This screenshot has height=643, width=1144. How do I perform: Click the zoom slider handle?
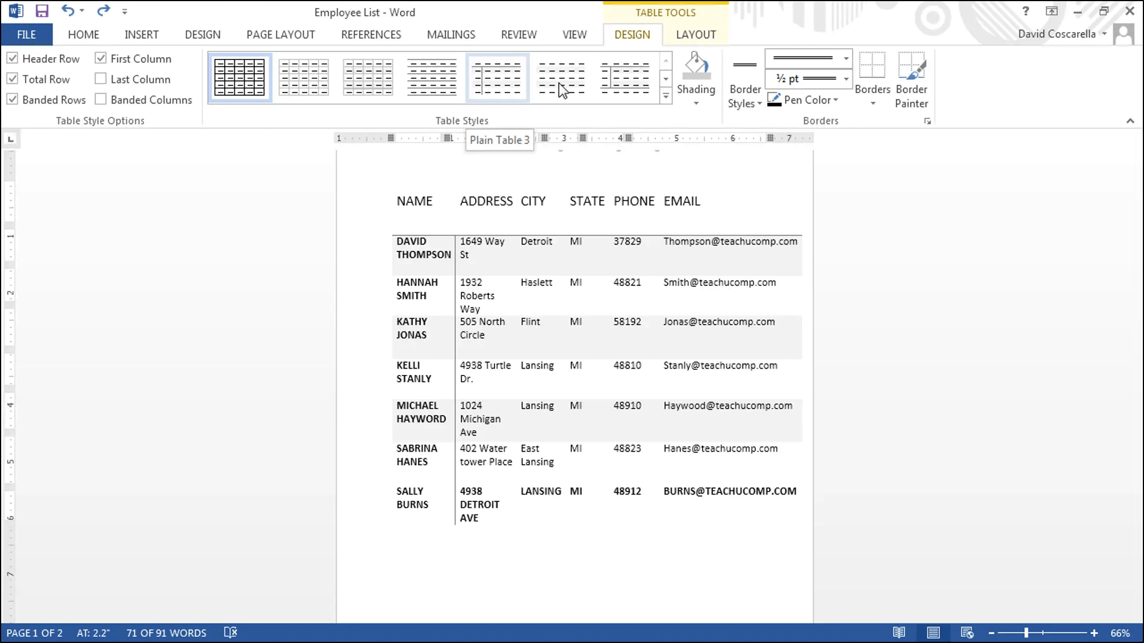pyautogui.click(x=1026, y=633)
